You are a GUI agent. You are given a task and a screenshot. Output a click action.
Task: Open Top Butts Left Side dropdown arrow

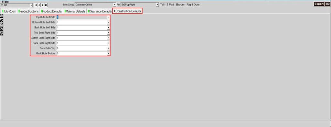109,17
